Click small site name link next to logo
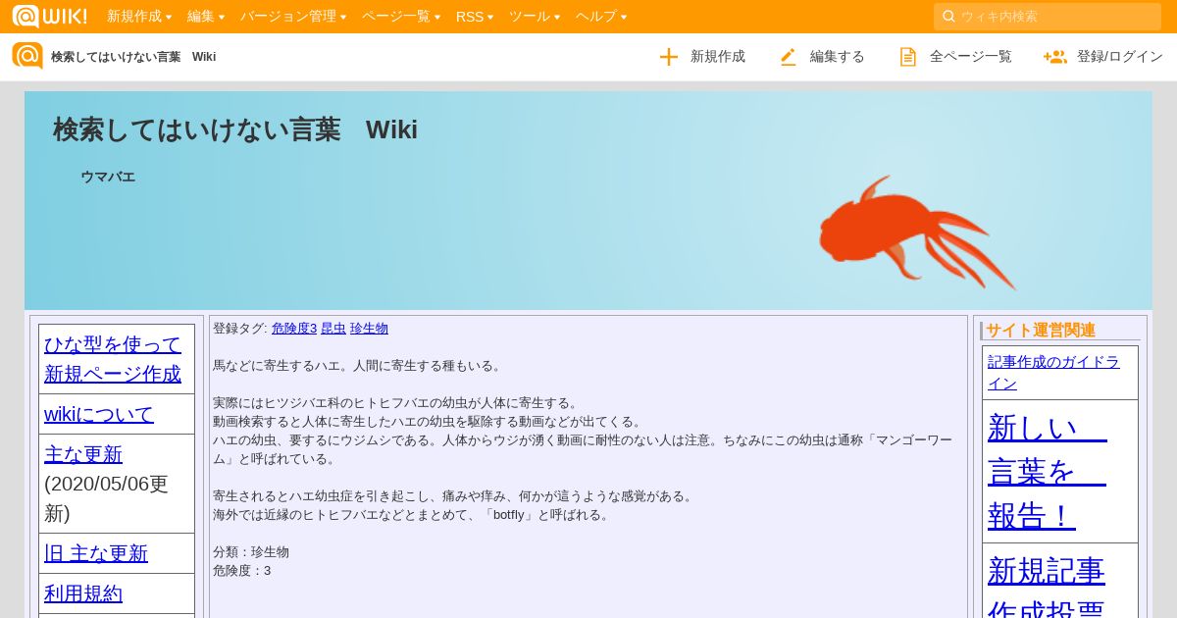The image size is (1177, 618). [x=133, y=57]
